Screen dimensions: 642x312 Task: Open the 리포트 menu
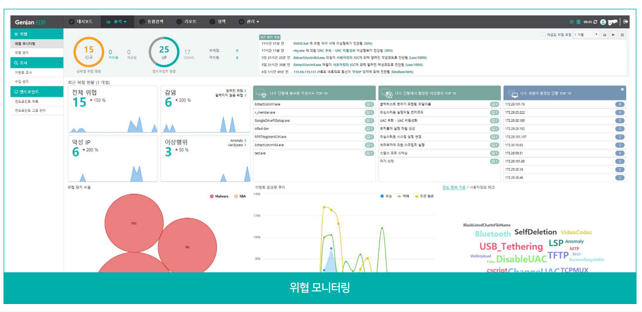(x=187, y=22)
